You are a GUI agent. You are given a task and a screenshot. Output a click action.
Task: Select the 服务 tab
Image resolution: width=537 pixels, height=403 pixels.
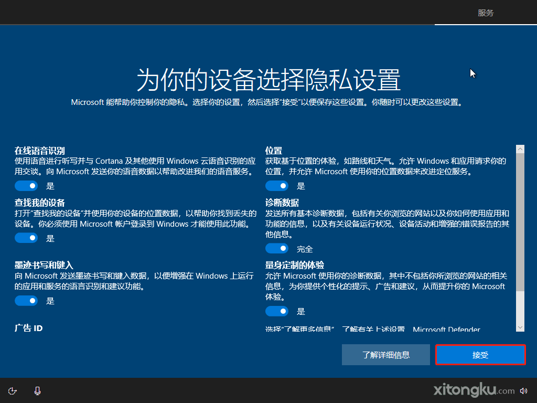[x=486, y=13]
